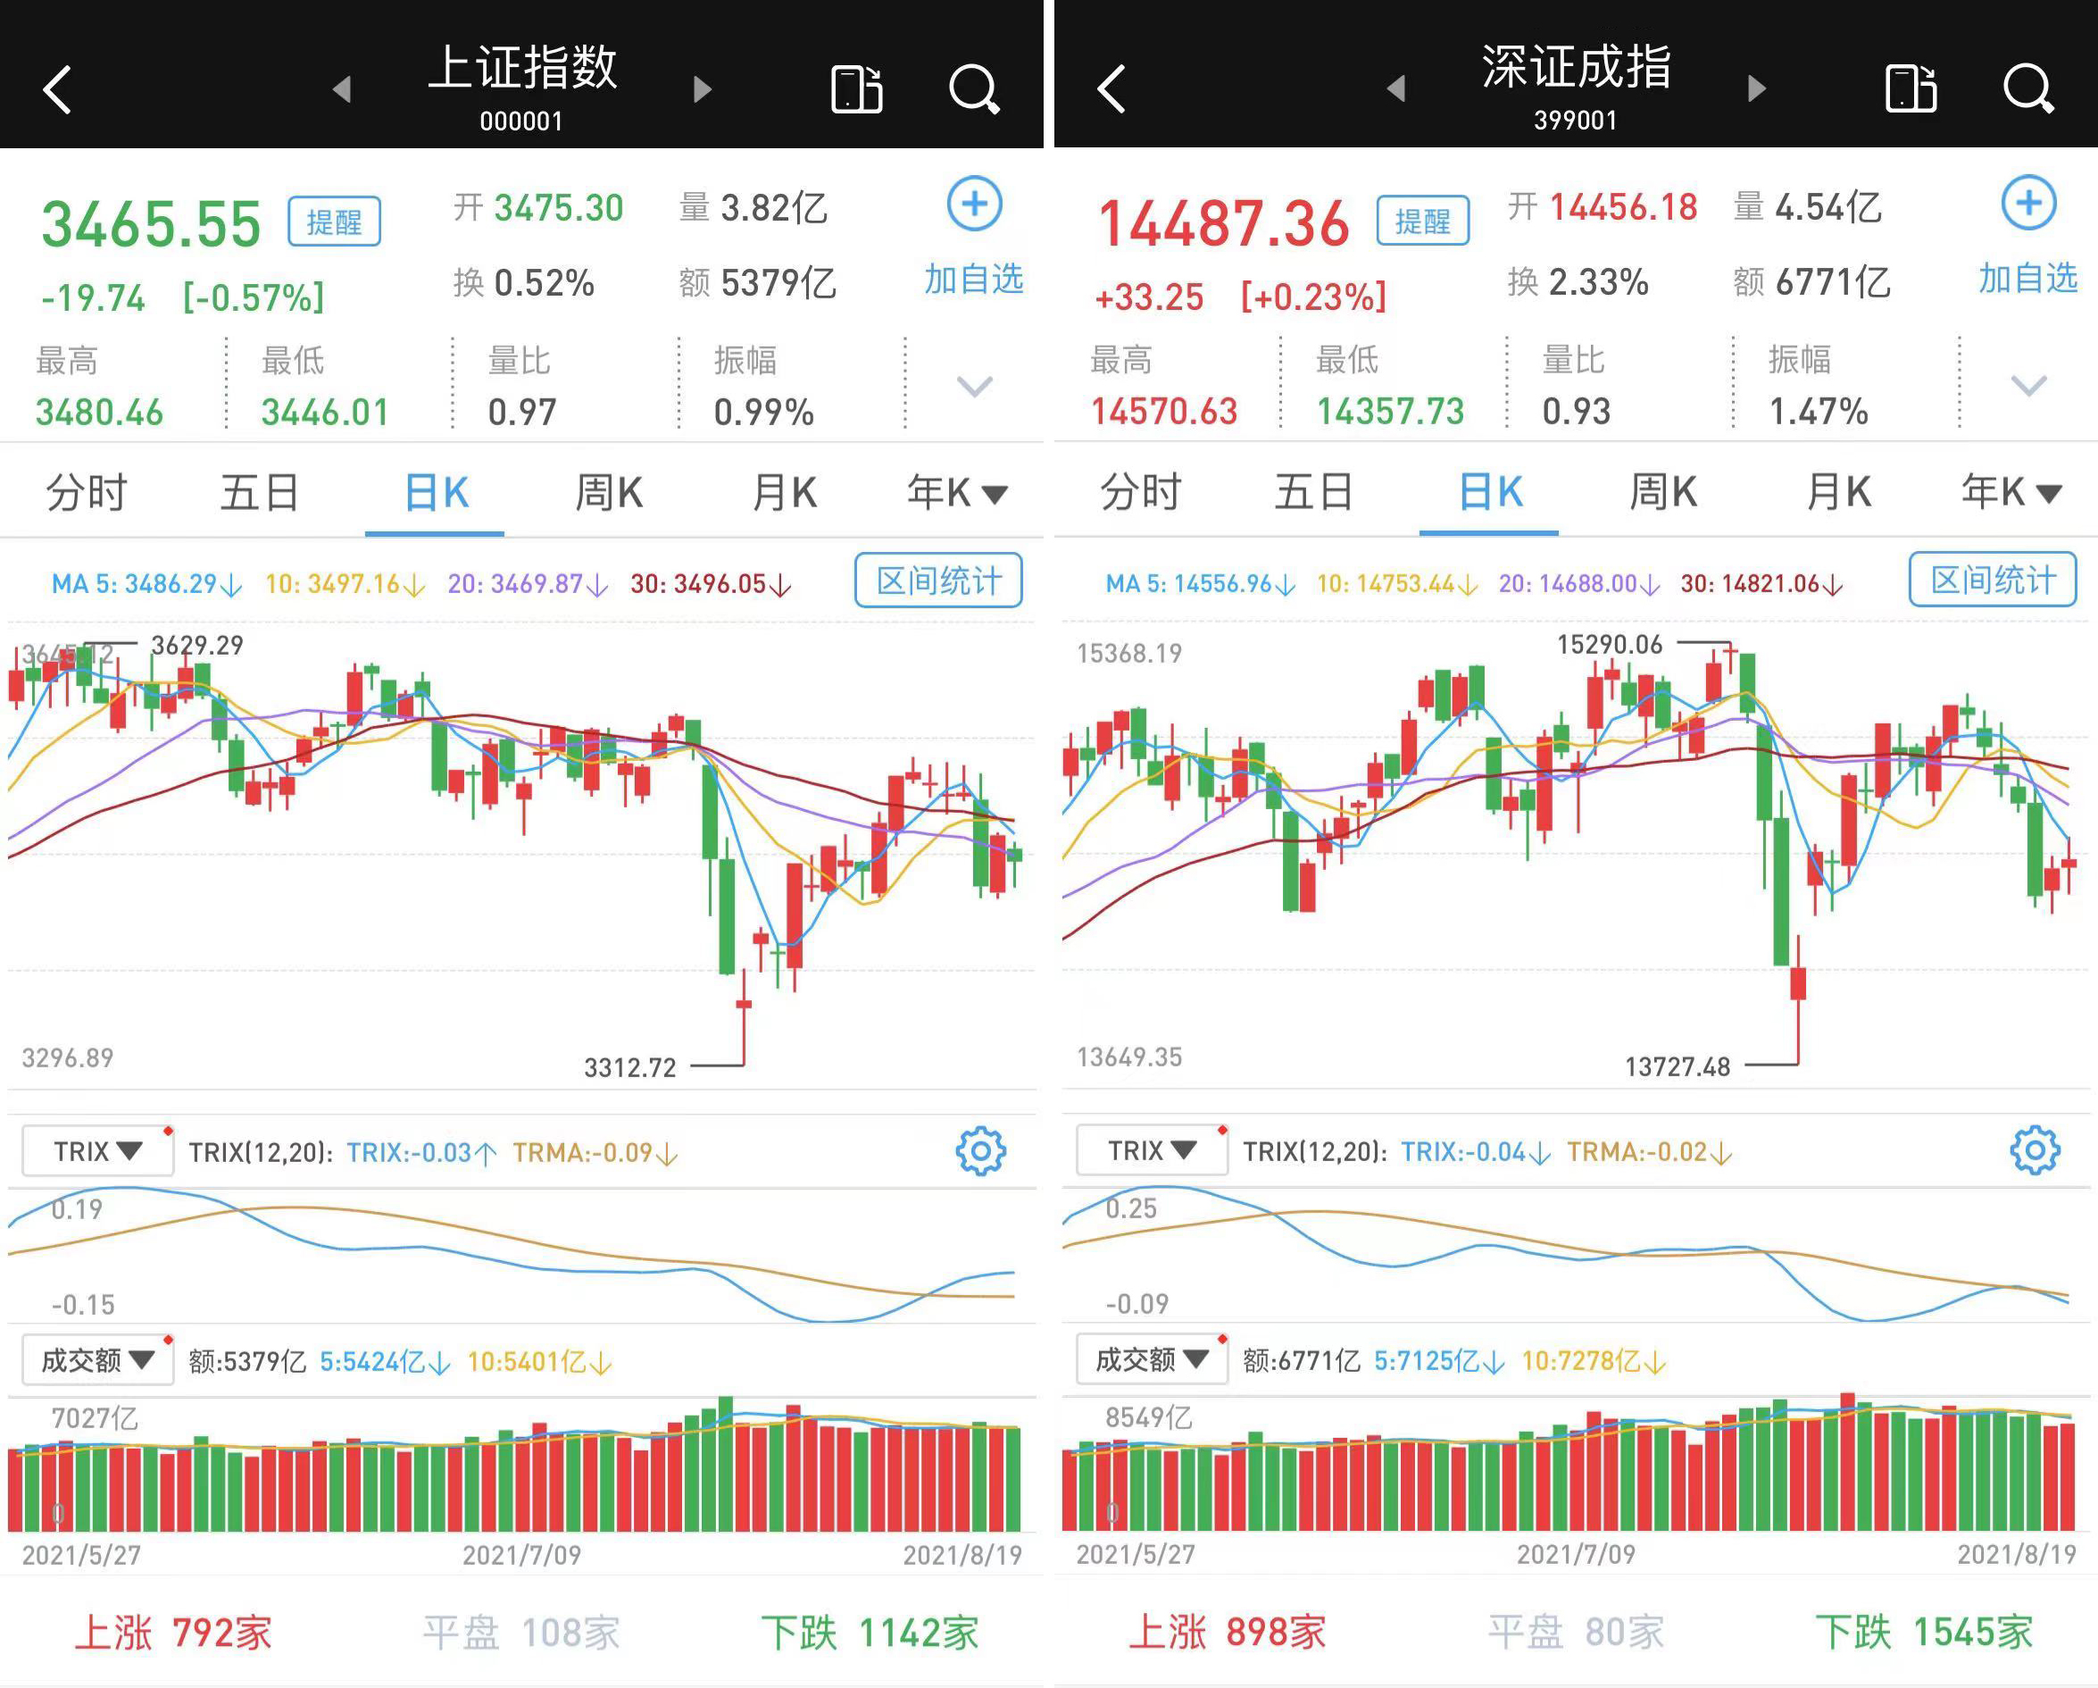
Task: Tap 加自选 under 深证成指 plus
Action: [x=2028, y=279]
